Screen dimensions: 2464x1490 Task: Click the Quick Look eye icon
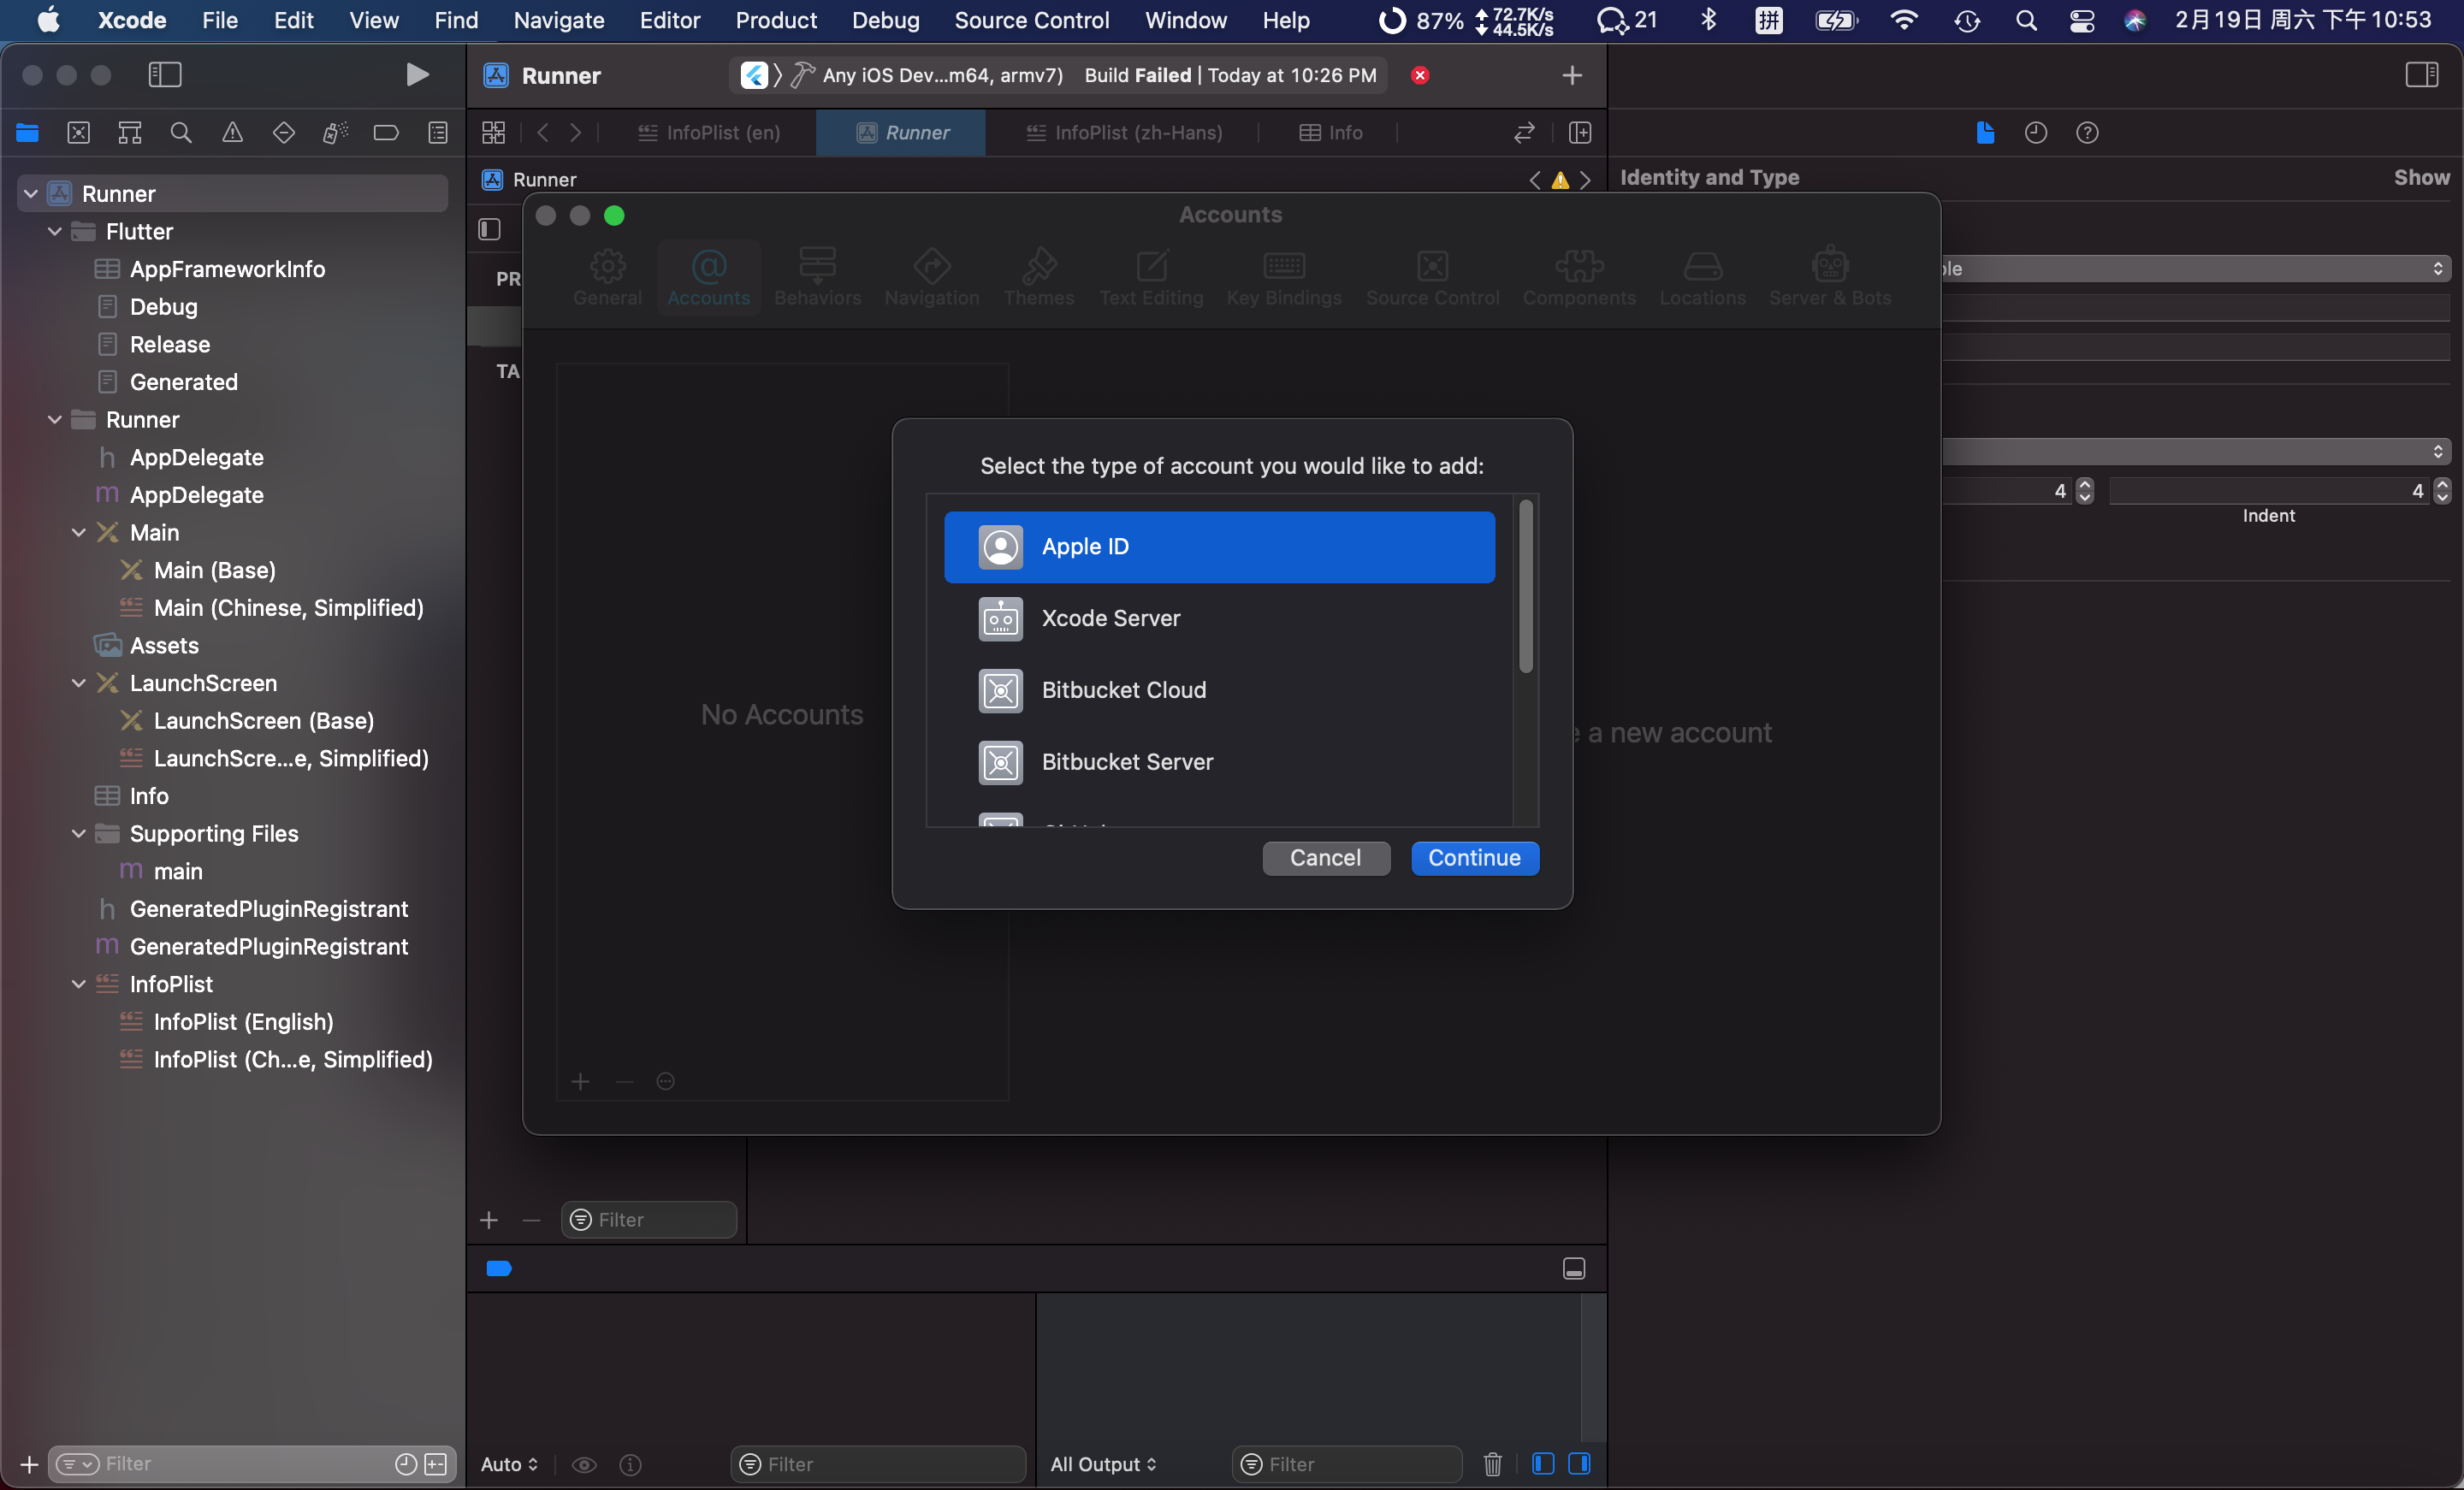tap(584, 1464)
